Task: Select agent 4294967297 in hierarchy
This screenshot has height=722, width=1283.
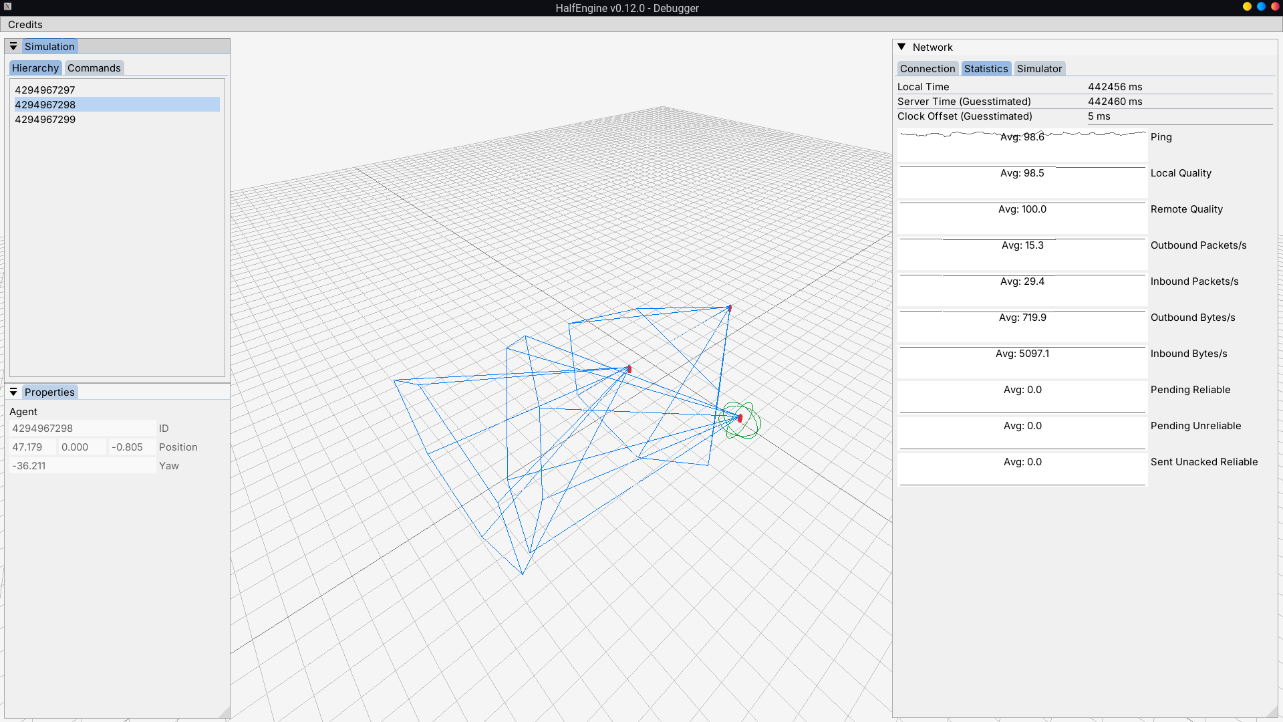Action: point(117,90)
